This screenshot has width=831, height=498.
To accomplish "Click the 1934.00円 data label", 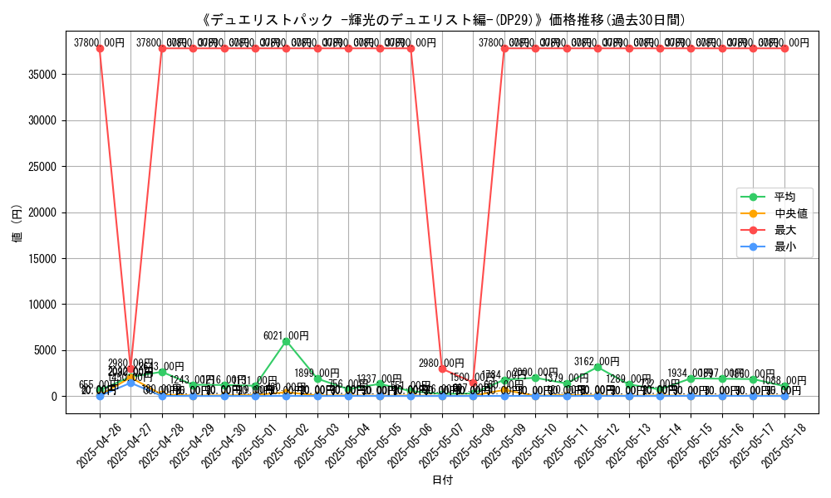I will pos(690,373).
